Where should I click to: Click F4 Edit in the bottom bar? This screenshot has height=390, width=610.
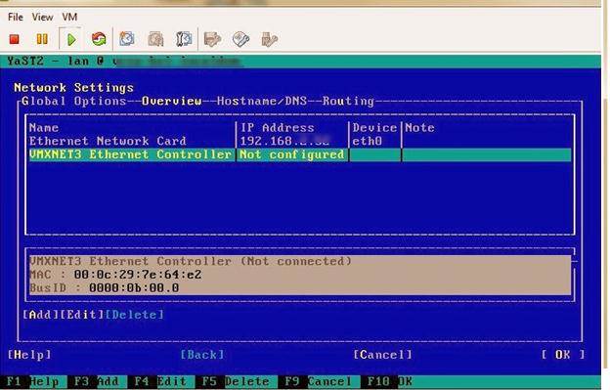(160, 382)
